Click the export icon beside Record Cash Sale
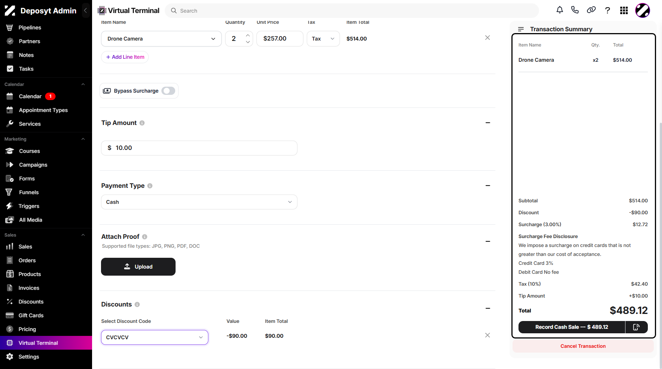Image resolution: width=662 pixels, height=369 pixels. coord(637,327)
